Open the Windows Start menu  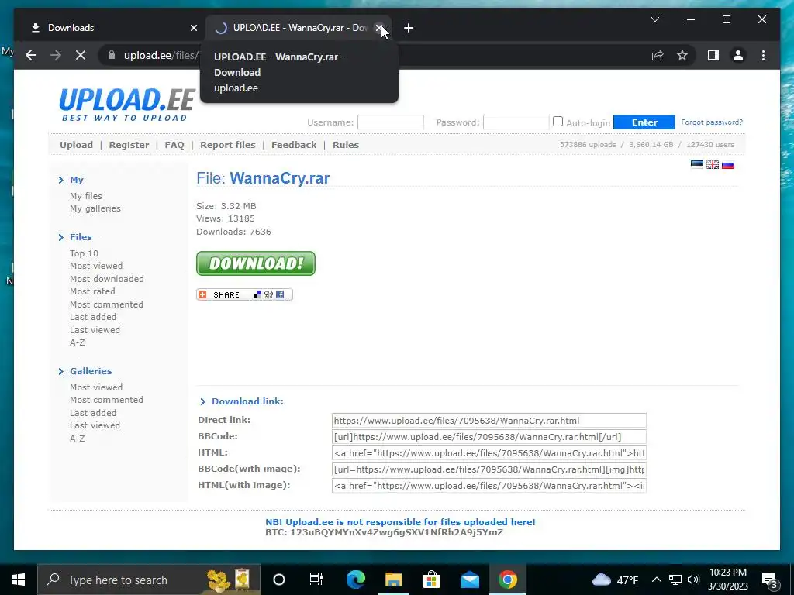tap(19, 580)
